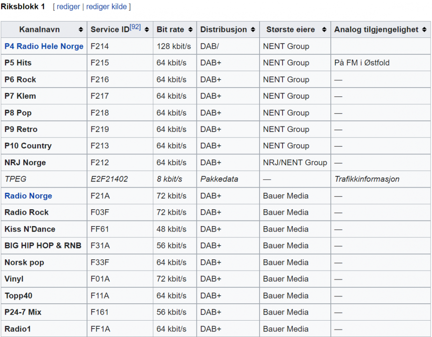432x337 pixels.
Task: Click sort arrows in Kanalnavn column header
Action: tap(81, 29)
